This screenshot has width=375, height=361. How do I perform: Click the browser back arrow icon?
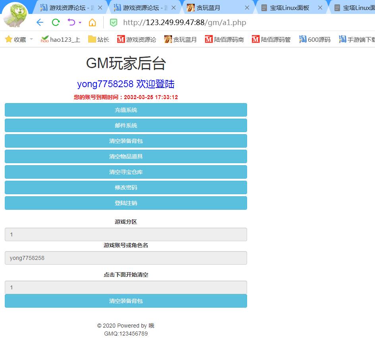click(x=39, y=23)
